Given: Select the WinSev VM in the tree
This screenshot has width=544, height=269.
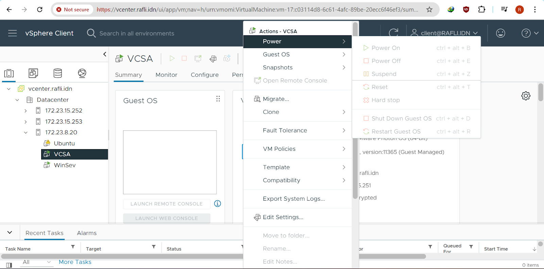Looking at the screenshot, I should (x=65, y=165).
